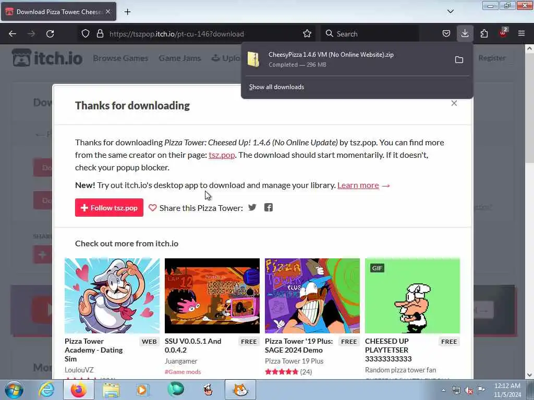Open the itch.io logo home link
This screenshot has width=534, height=400.
click(x=47, y=58)
